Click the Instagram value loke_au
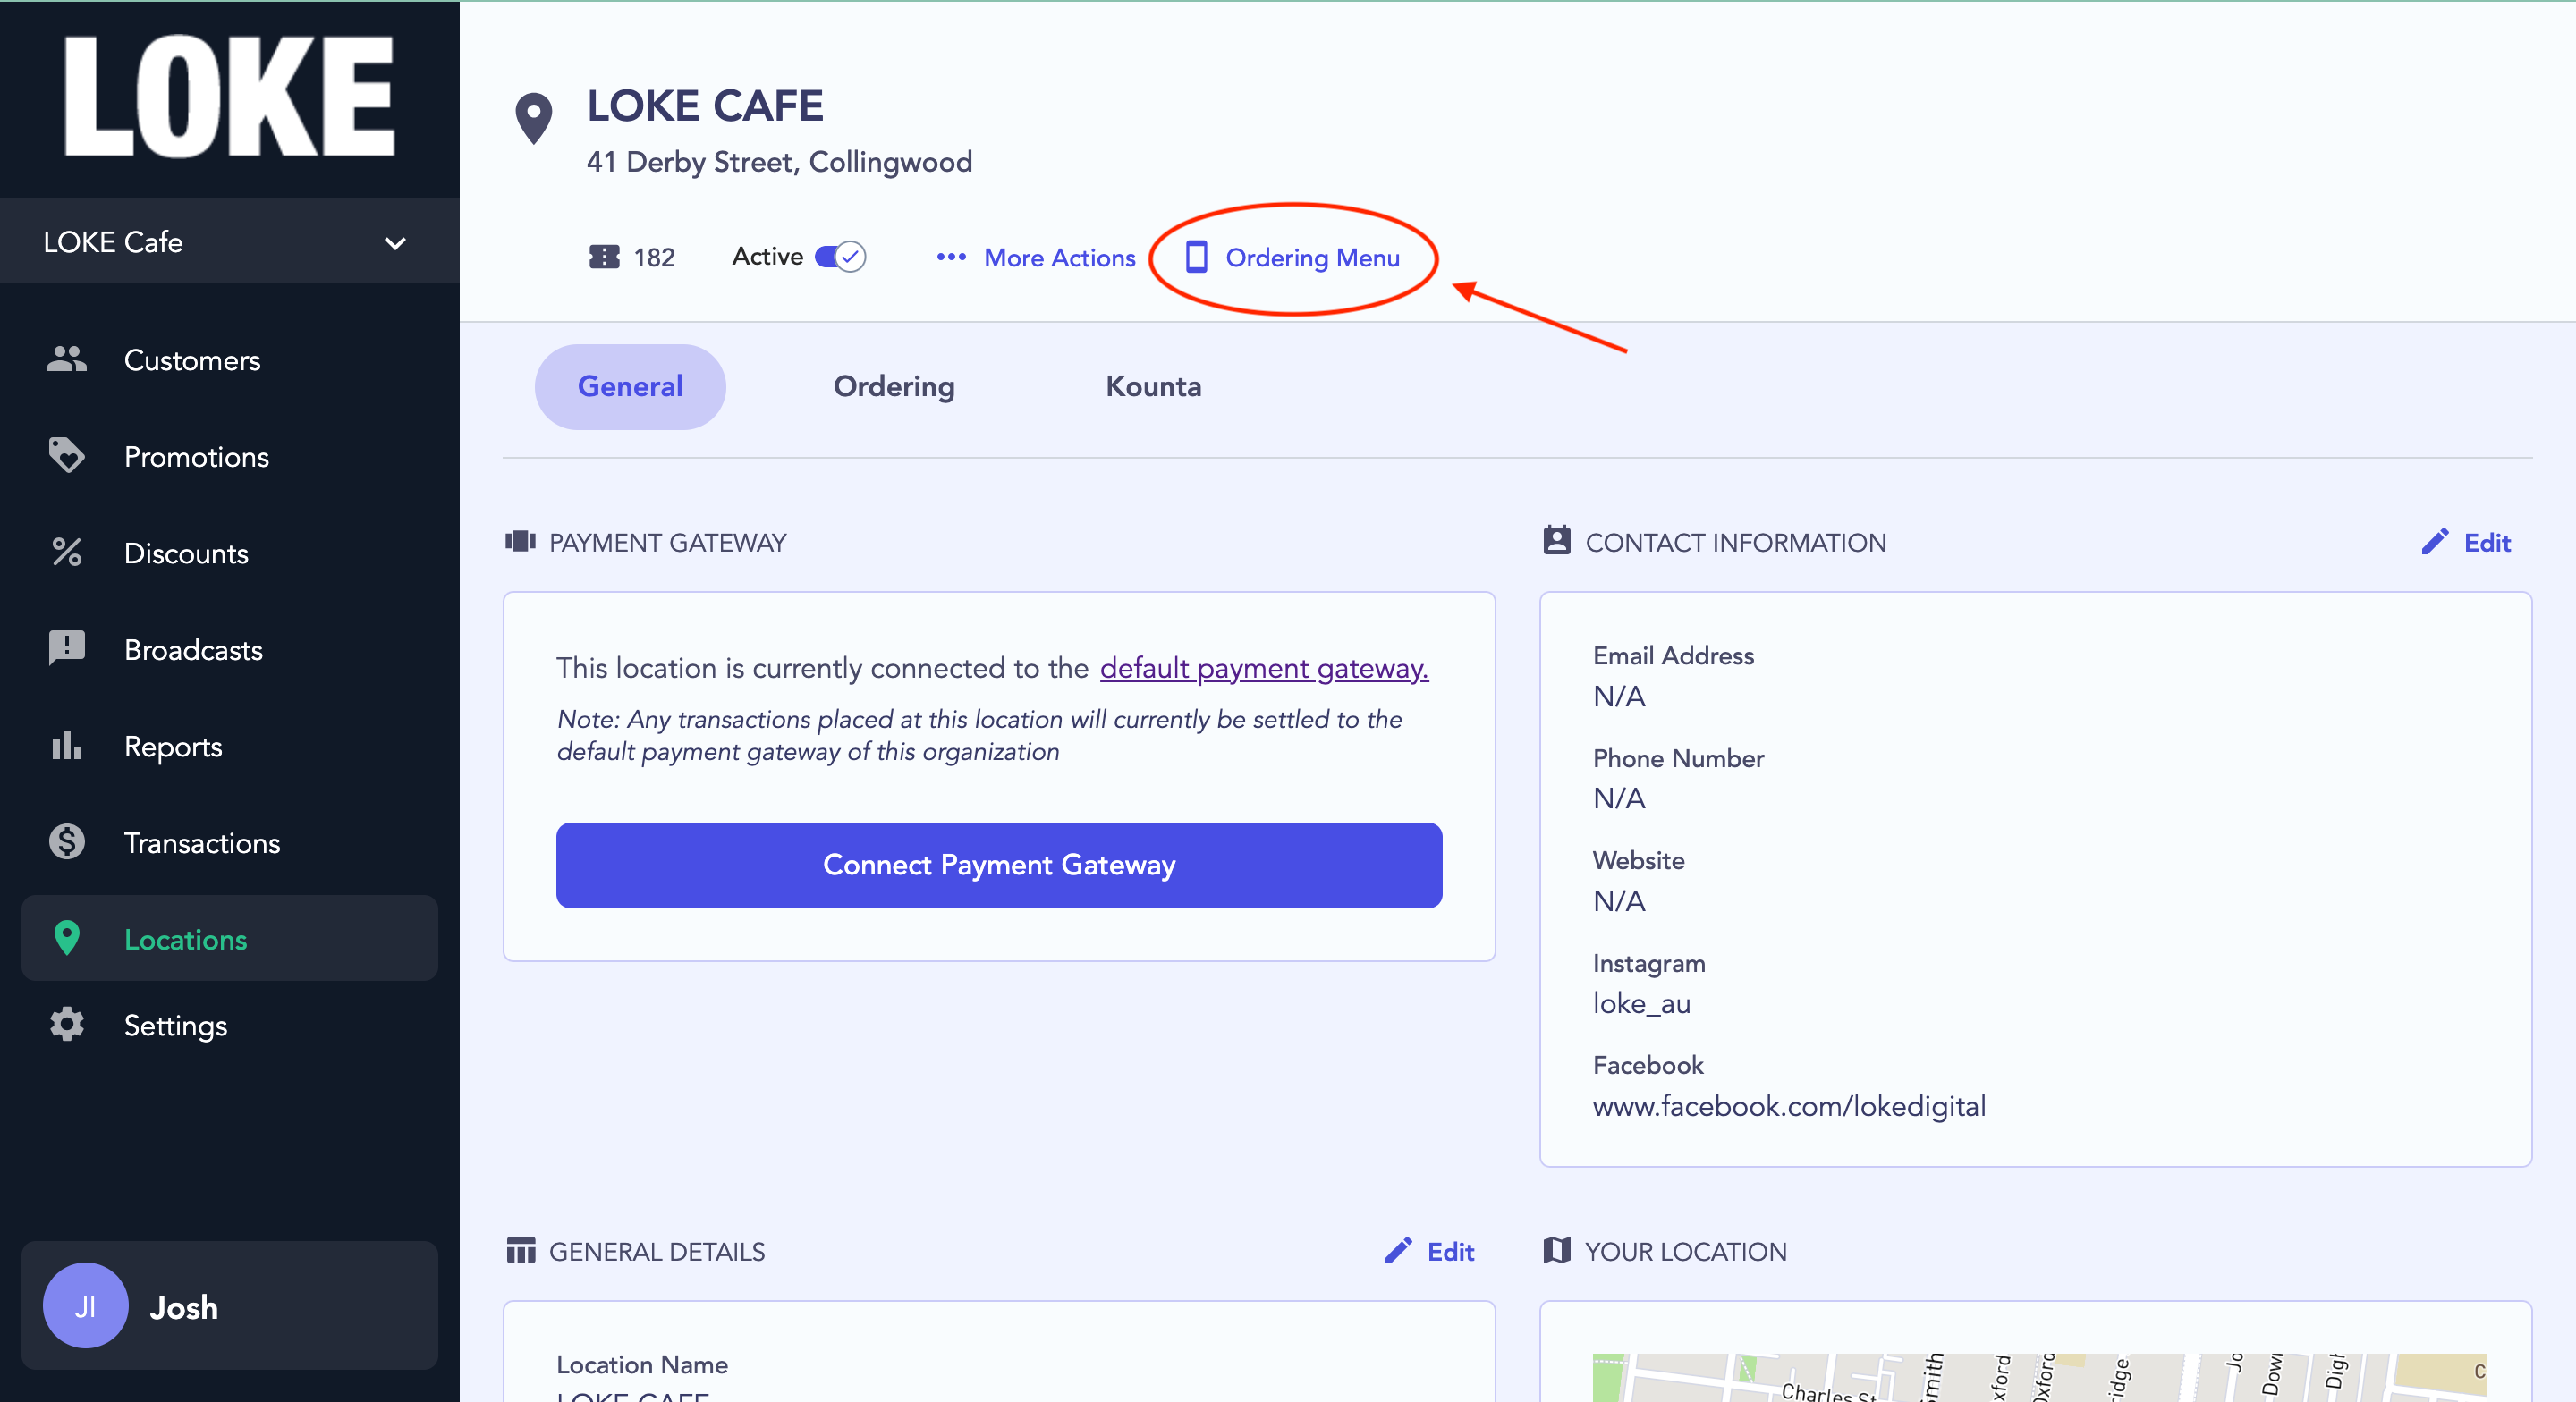2576x1402 pixels. [x=1641, y=1002]
